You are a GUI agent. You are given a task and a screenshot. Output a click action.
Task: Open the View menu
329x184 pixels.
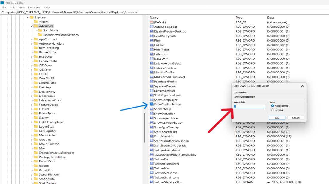pos(21,7)
